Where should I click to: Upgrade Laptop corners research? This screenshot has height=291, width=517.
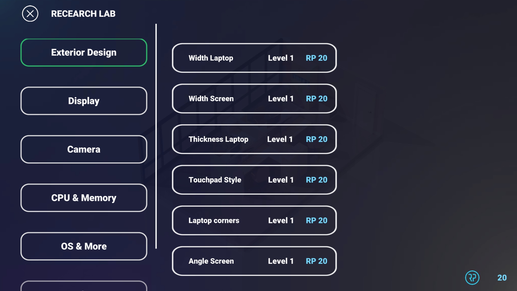click(254, 220)
